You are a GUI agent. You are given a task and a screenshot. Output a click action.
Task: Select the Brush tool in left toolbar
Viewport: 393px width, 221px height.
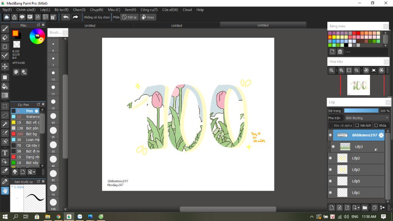[5, 29]
